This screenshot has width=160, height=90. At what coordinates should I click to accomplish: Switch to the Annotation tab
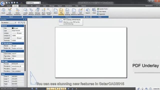click(x=24, y=6)
